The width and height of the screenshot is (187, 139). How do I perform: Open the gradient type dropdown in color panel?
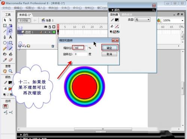point(142,20)
